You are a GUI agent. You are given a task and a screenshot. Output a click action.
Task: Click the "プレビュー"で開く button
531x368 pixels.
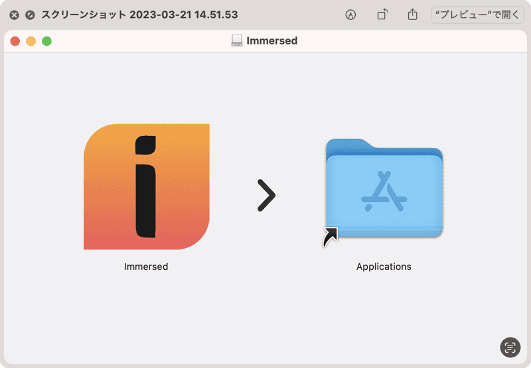click(477, 15)
